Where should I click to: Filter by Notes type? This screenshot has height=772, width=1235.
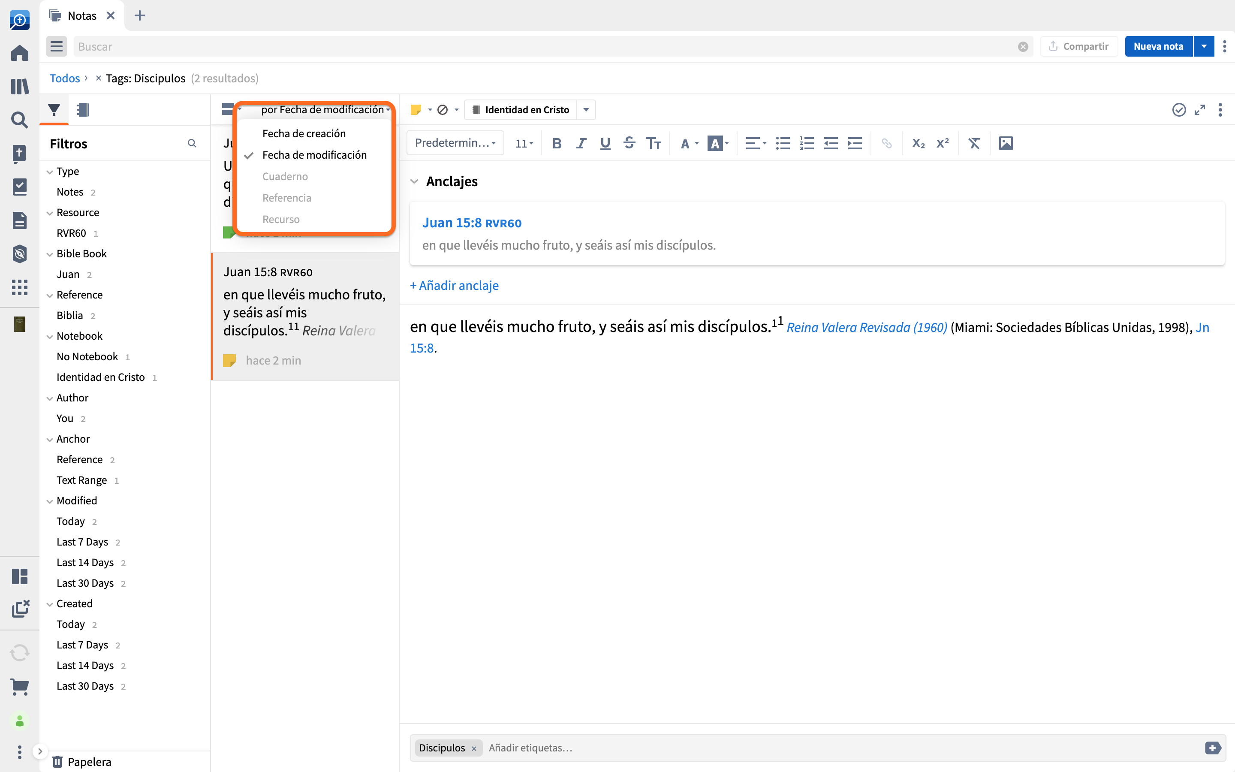click(70, 192)
